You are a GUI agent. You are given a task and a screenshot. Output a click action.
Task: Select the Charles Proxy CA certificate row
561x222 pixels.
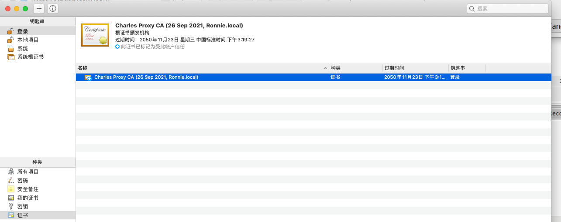313,77
